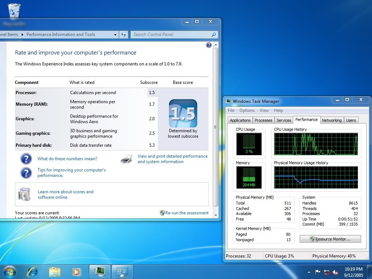Launch Windows Media Player from taskbar
The height and width of the screenshot is (279, 372).
pos(76,271)
